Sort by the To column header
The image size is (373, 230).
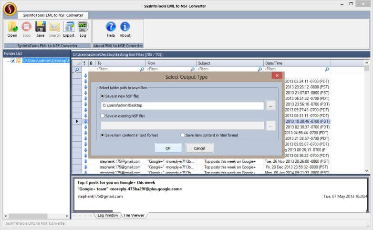click(x=120, y=63)
